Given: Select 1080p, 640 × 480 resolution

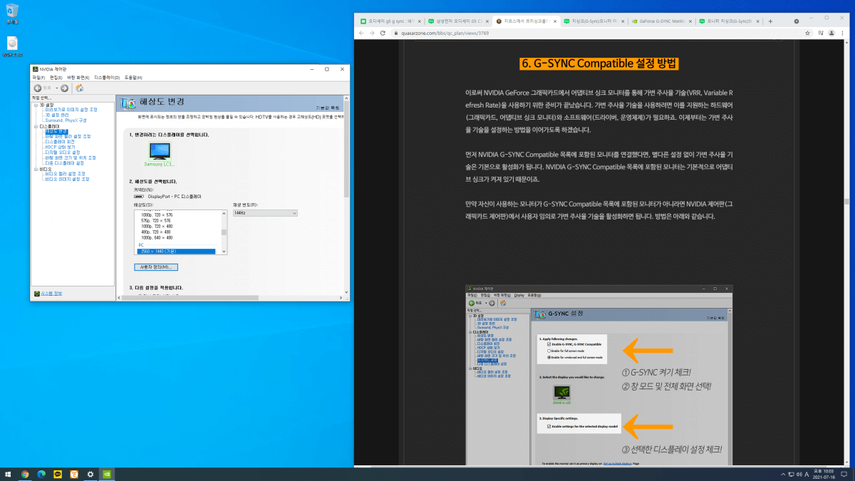Looking at the screenshot, I should [x=157, y=238].
